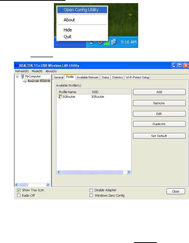Viewport: 189px width, 243px height.
Task: Click the 3GRouter profile antenna icon
Action: tap(60, 97)
